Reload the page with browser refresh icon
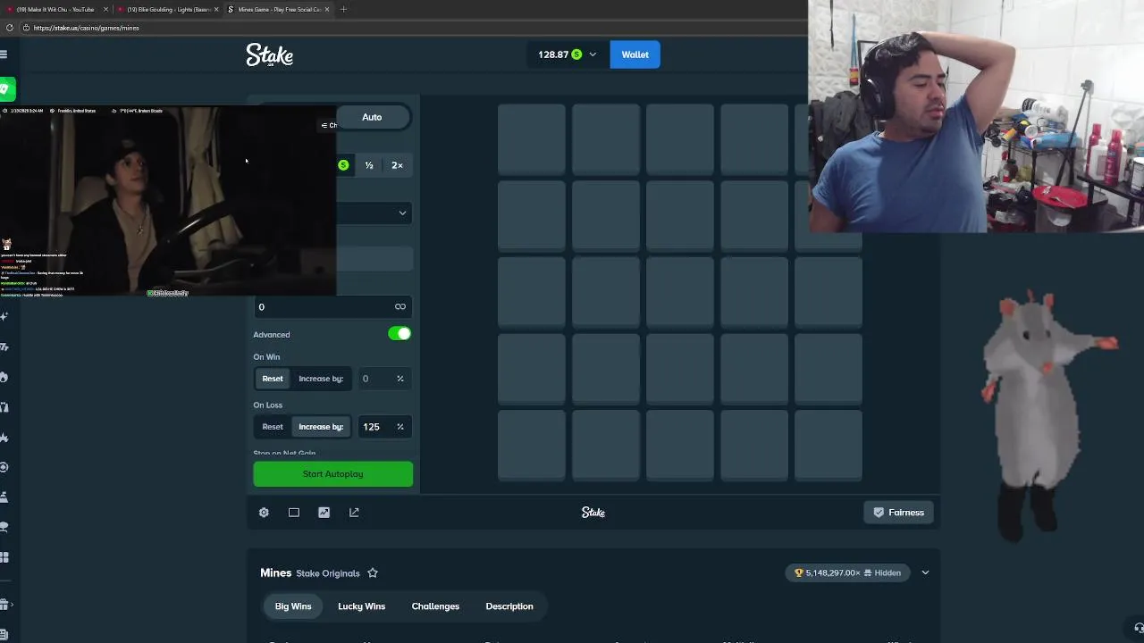1144x643 pixels. point(10,28)
